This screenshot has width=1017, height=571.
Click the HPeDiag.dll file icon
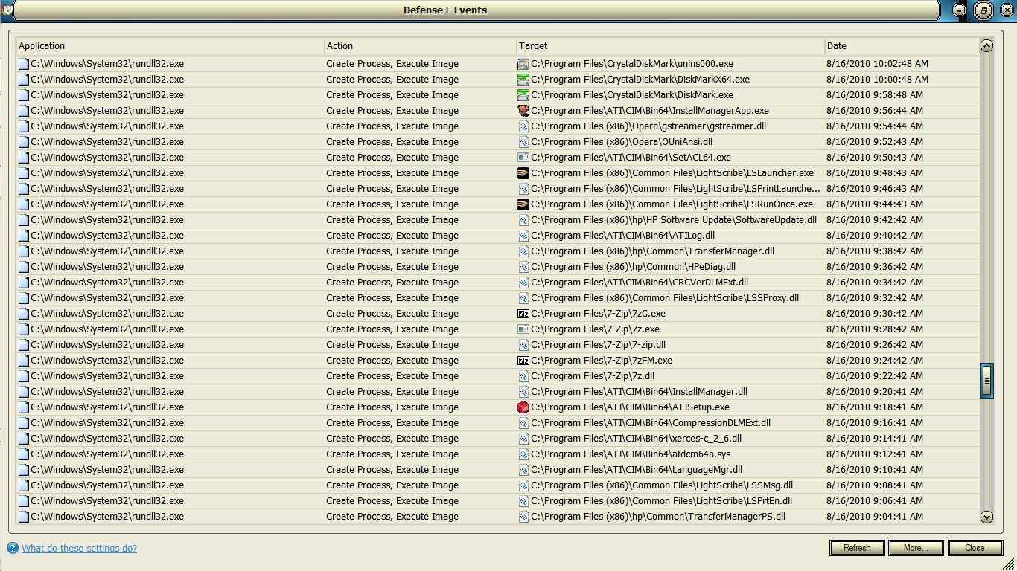(523, 267)
